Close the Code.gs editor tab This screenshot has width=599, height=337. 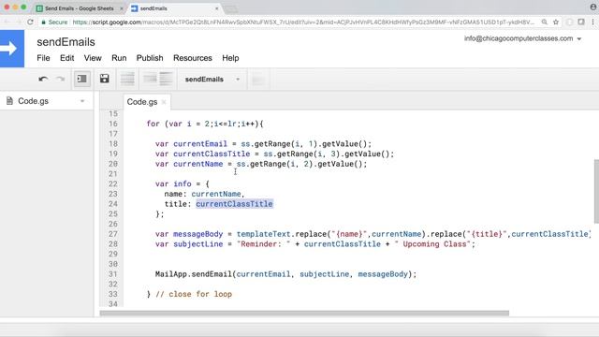164,102
